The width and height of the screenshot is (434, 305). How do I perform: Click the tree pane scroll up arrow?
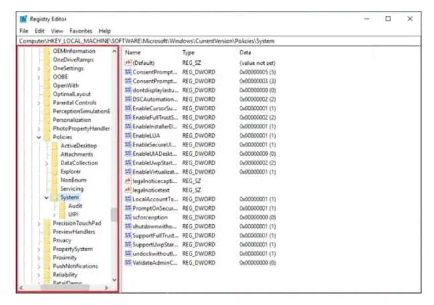(115, 51)
